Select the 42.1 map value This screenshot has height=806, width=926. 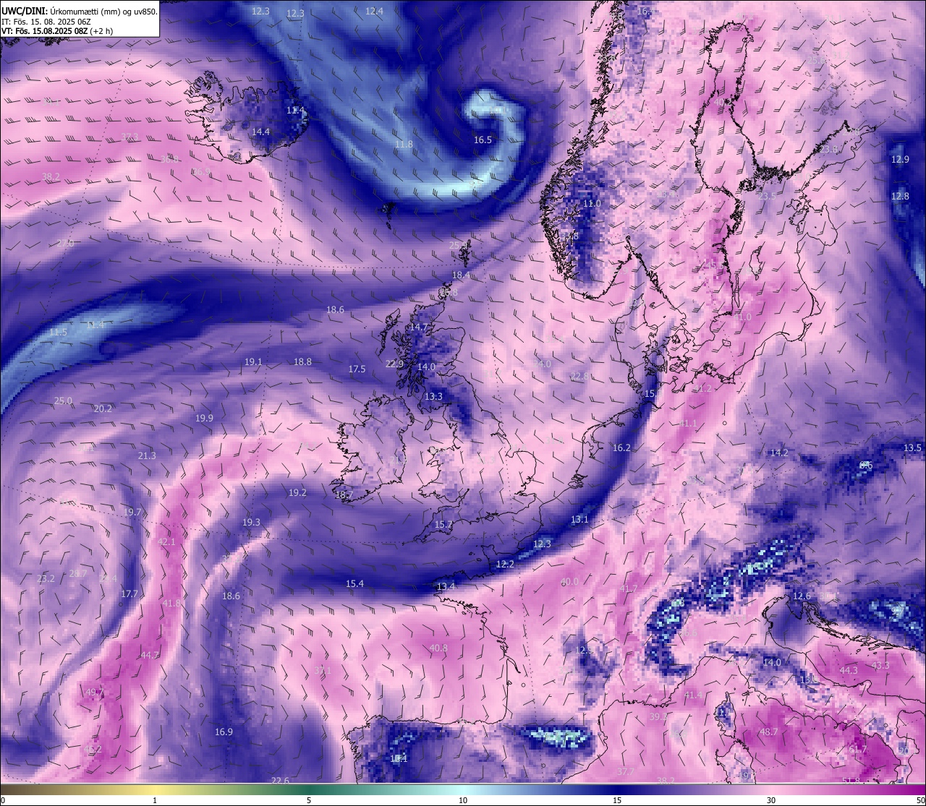[166, 542]
